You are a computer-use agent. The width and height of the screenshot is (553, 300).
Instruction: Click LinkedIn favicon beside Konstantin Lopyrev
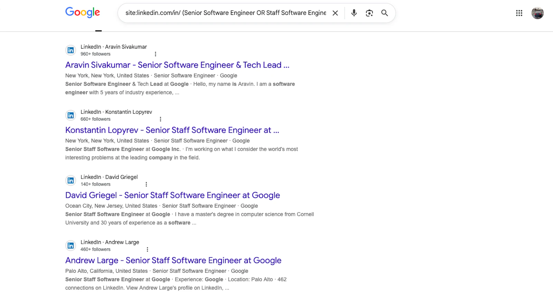[71, 116]
